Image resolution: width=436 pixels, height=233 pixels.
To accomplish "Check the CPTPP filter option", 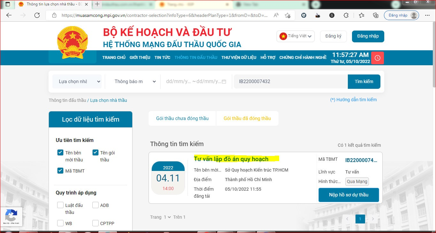I will pos(95,223).
